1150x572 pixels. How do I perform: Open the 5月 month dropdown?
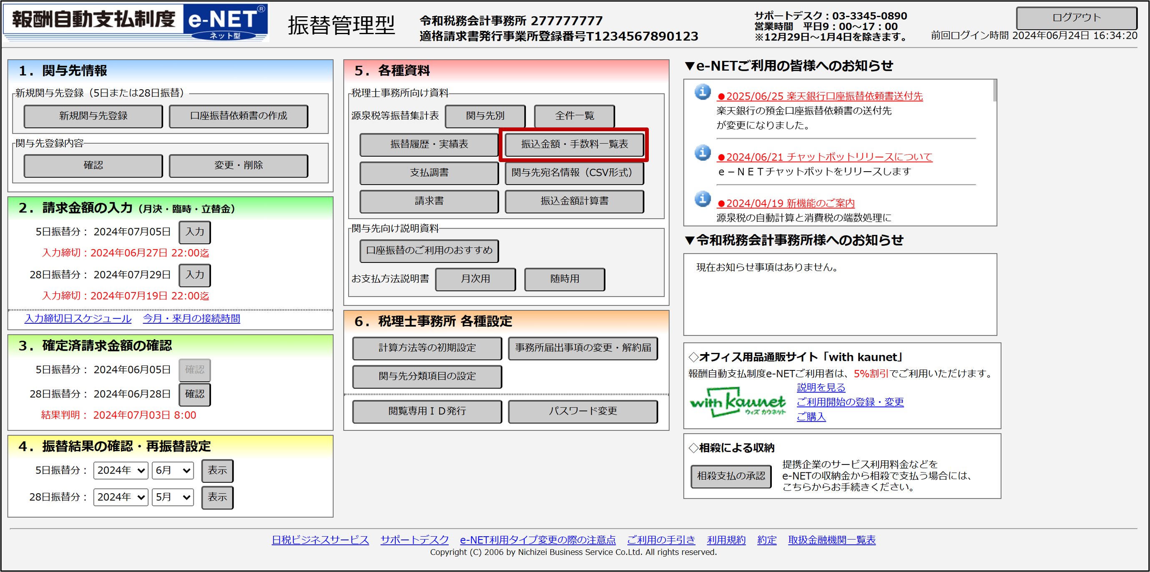(x=173, y=497)
